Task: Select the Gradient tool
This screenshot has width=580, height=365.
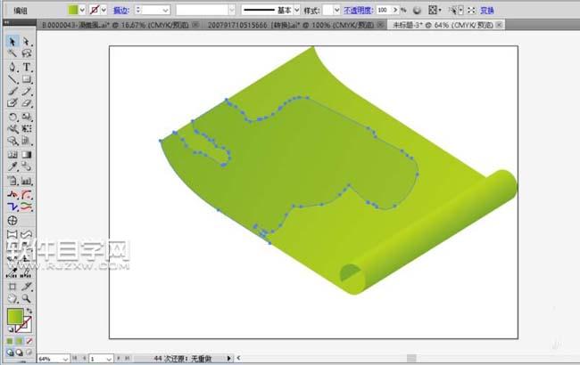Action: (x=26, y=155)
